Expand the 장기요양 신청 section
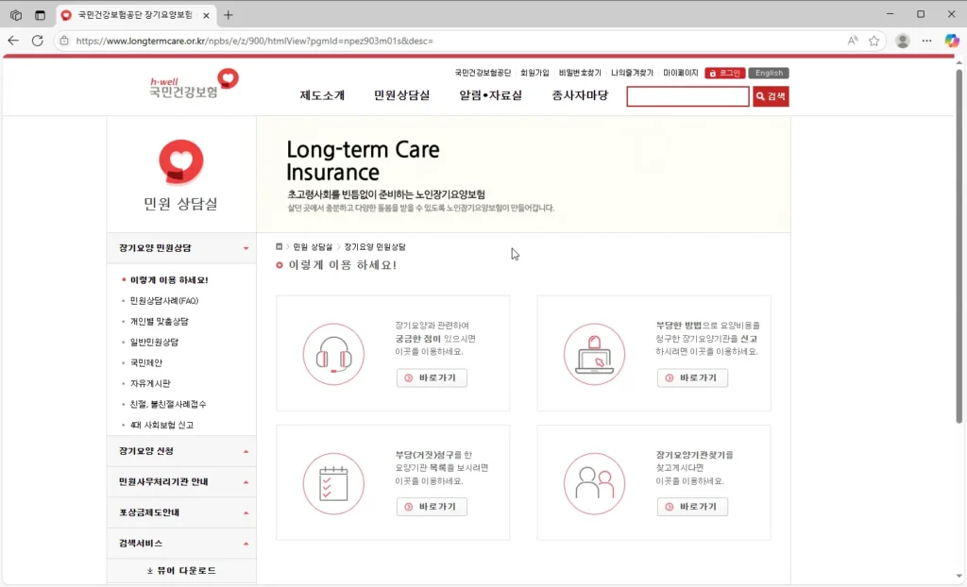The width and height of the screenshot is (967, 587). 181,451
